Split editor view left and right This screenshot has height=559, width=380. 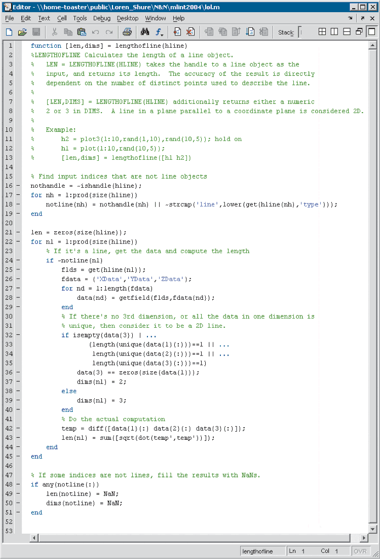tap(334, 32)
